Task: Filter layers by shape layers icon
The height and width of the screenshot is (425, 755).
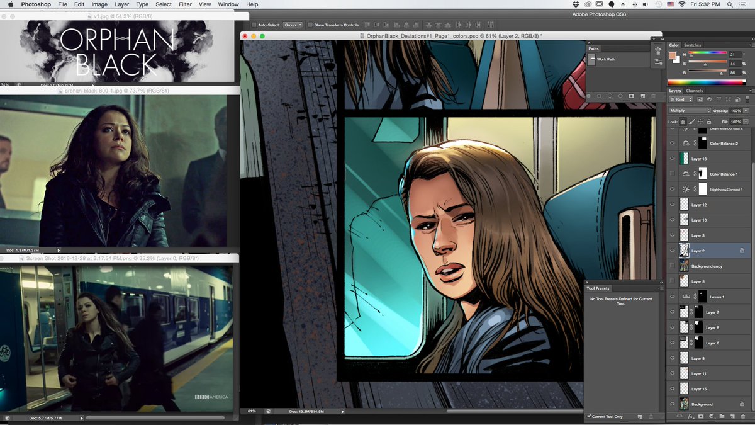Action: pyautogui.click(x=728, y=99)
